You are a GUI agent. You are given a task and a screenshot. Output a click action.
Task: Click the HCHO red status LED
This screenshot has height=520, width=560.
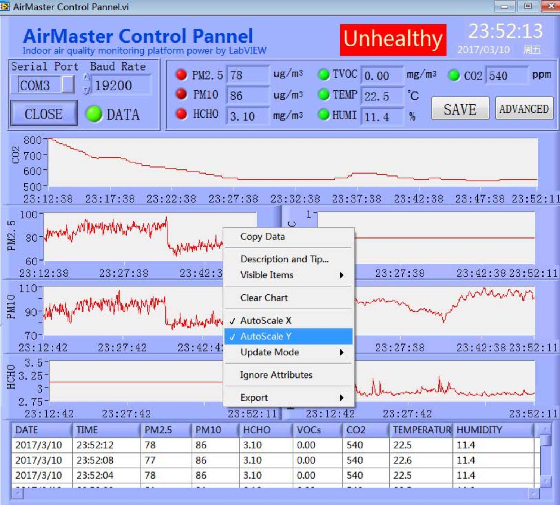pyautogui.click(x=181, y=114)
